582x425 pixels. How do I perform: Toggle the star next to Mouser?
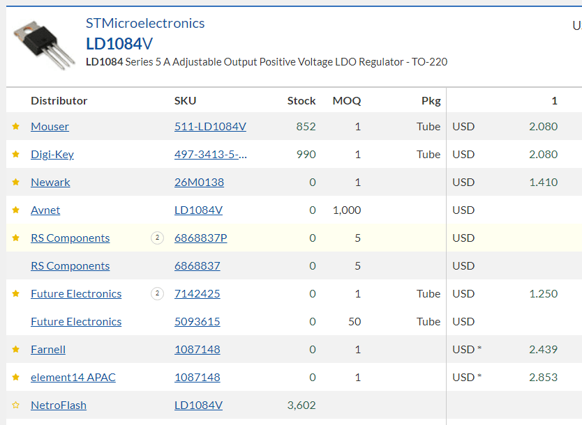point(15,126)
